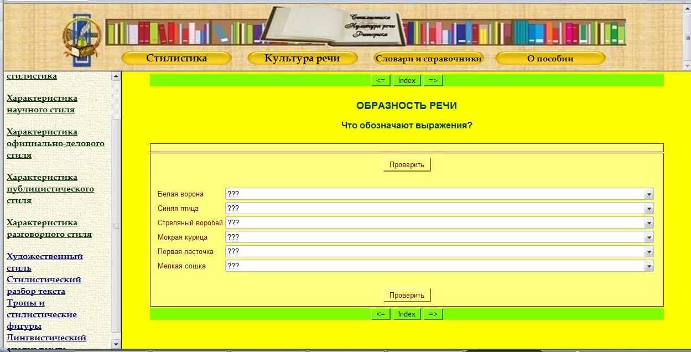
Task: Open the Стреляный воробей answer list
Action: (439, 223)
